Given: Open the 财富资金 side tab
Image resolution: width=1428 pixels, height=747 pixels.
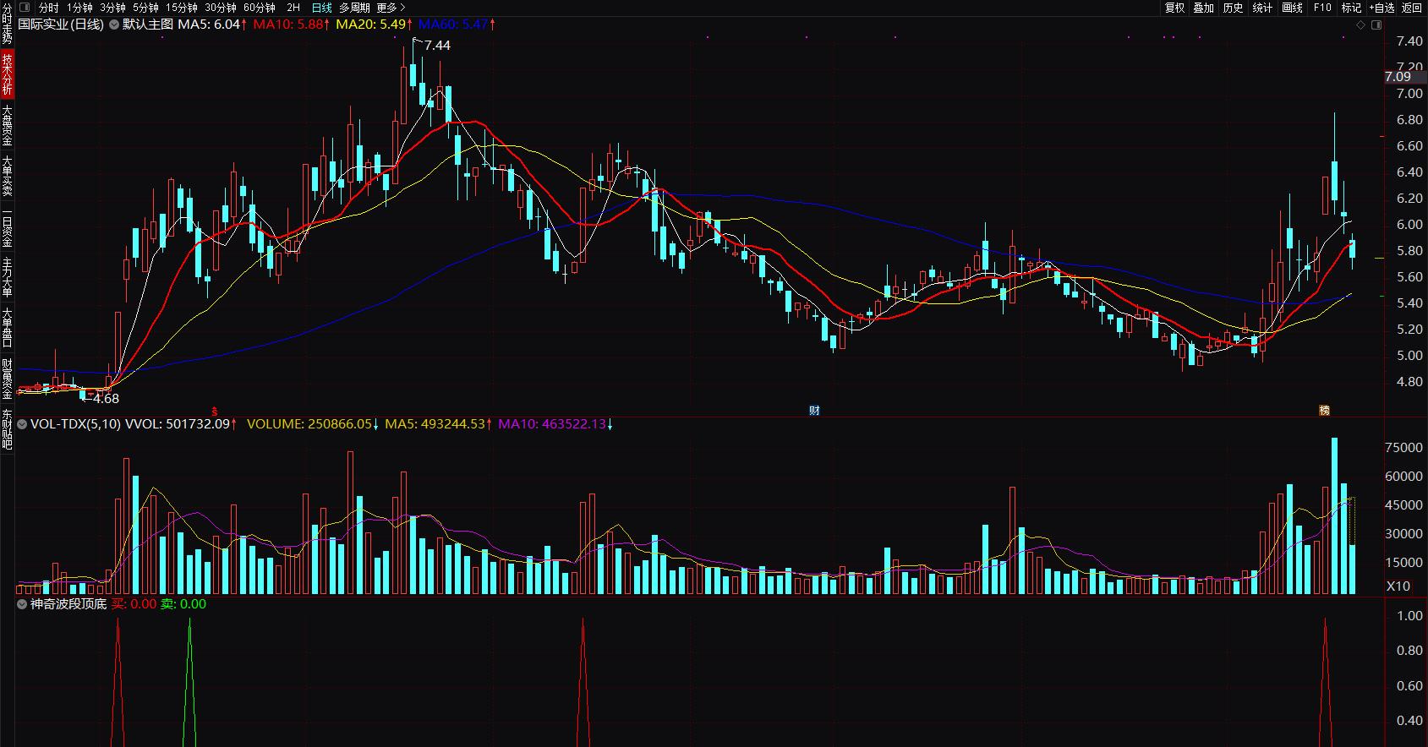Looking at the screenshot, I should 7,379.
